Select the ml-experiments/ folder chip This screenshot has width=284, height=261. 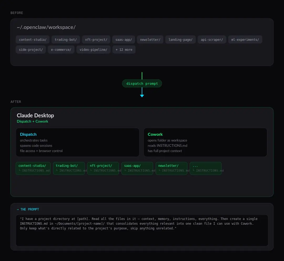point(245,39)
